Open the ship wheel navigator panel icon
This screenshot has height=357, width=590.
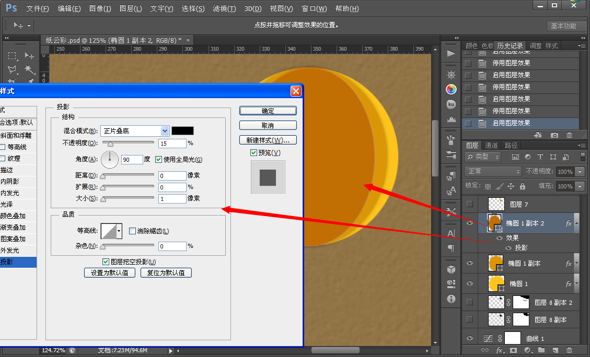tap(451, 75)
